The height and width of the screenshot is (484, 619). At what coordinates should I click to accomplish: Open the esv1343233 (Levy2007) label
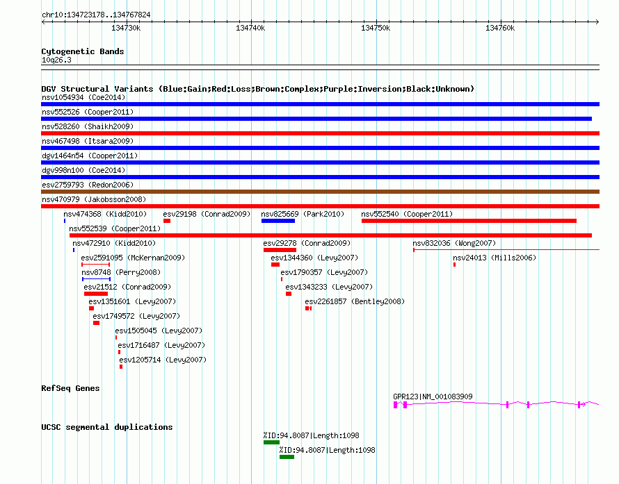tap(329, 287)
